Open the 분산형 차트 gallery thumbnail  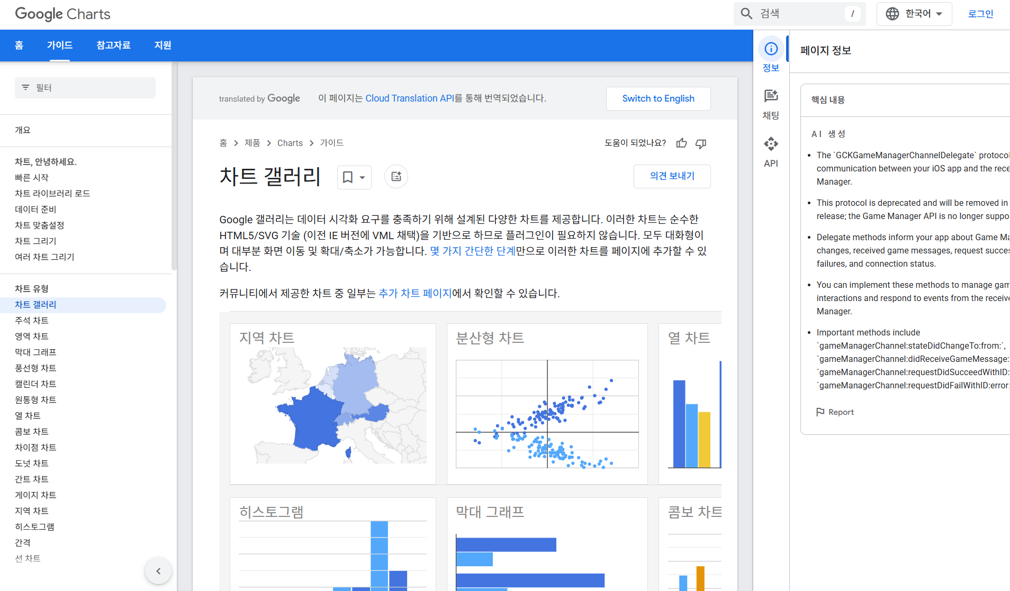[547, 404]
